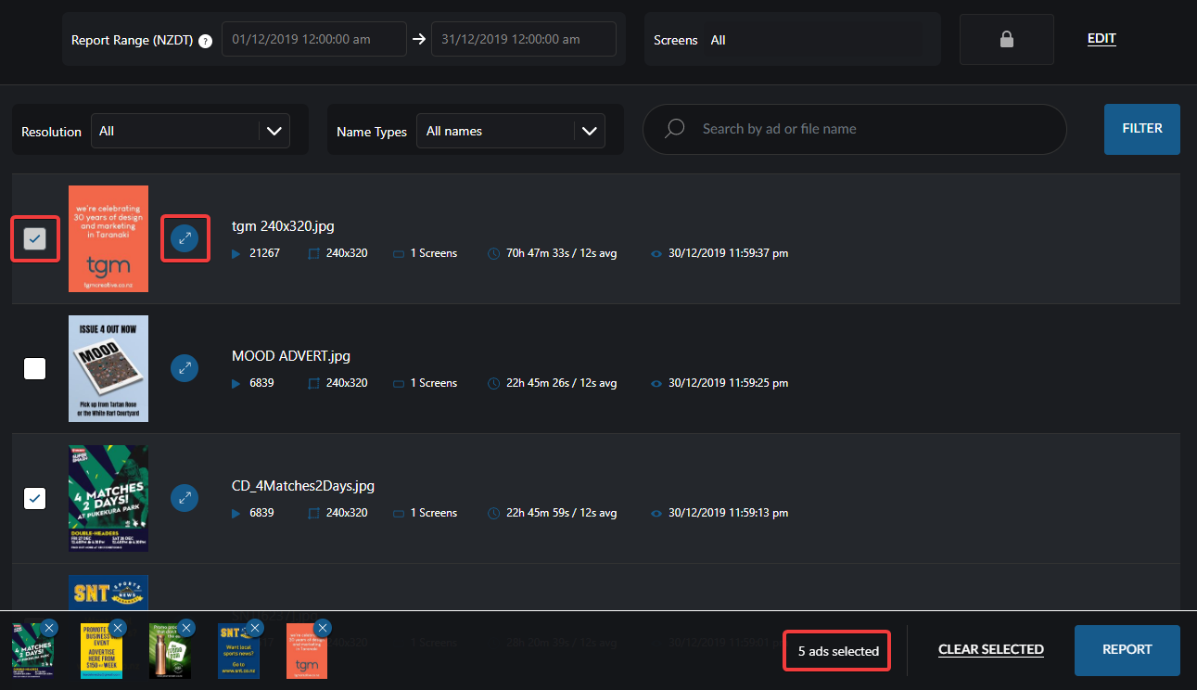
Task: Open the Name Types dropdown
Action: click(x=510, y=131)
